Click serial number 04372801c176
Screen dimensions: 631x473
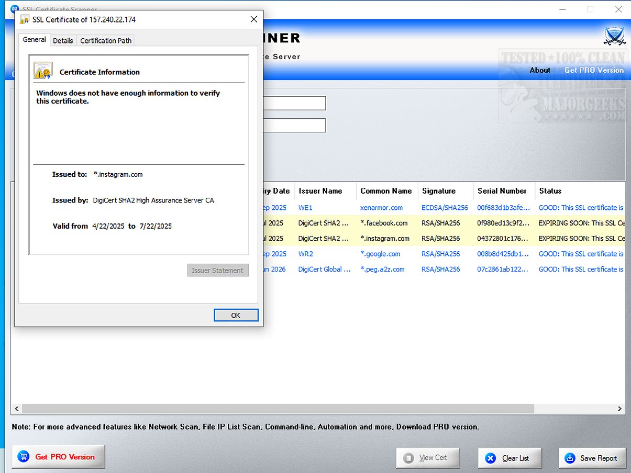click(504, 238)
